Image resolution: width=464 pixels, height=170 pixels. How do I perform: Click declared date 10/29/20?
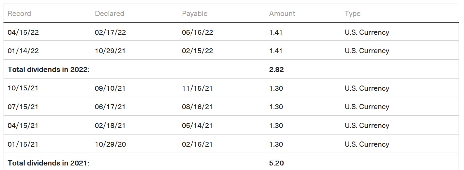click(110, 144)
